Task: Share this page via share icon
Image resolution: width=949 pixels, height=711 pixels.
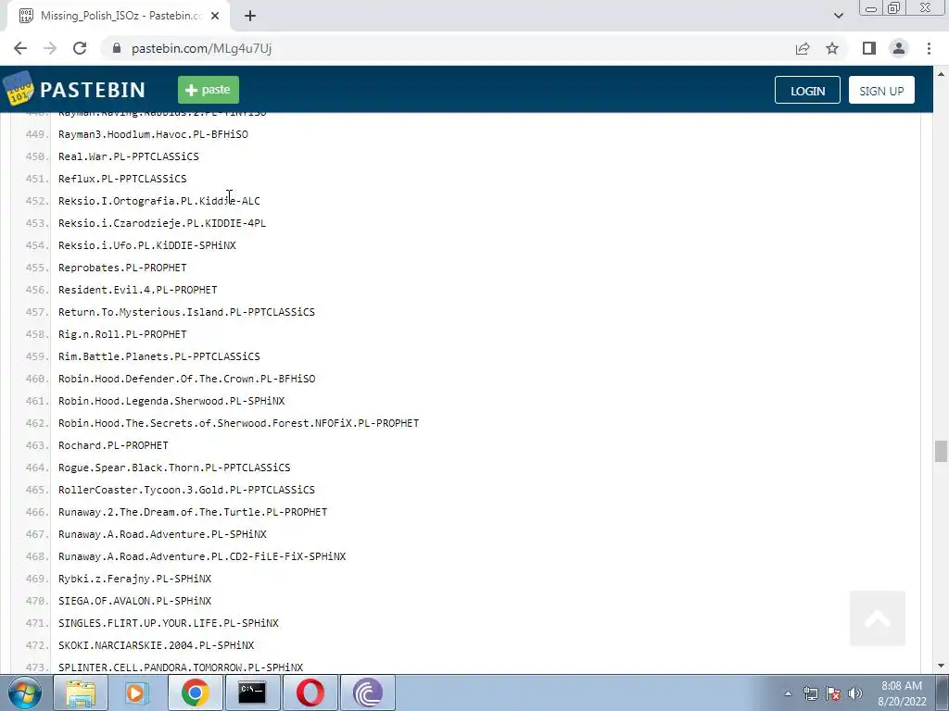Action: 803,48
